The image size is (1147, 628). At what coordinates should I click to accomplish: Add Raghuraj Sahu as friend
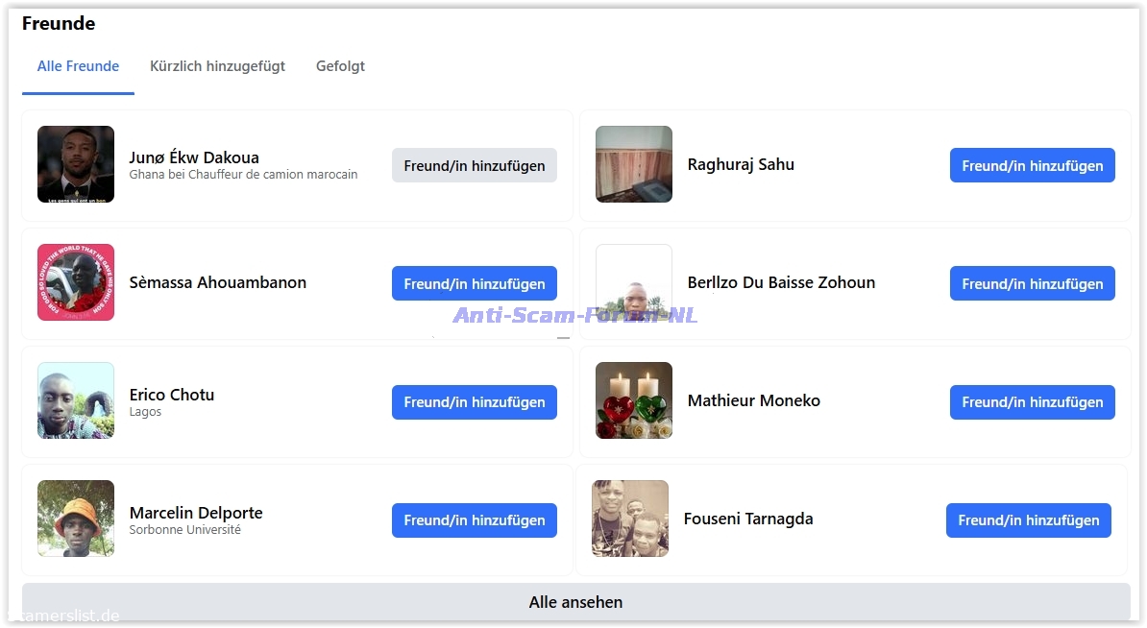(x=1032, y=165)
